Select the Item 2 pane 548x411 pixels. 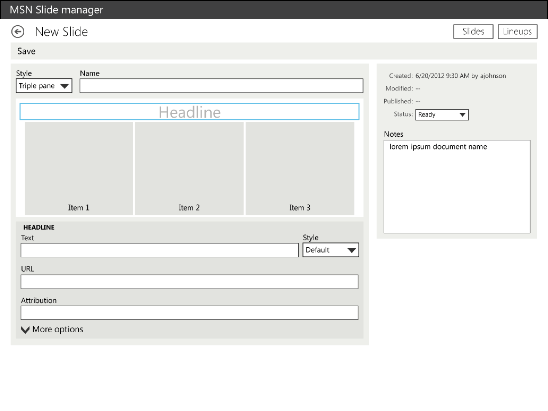[x=189, y=168]
